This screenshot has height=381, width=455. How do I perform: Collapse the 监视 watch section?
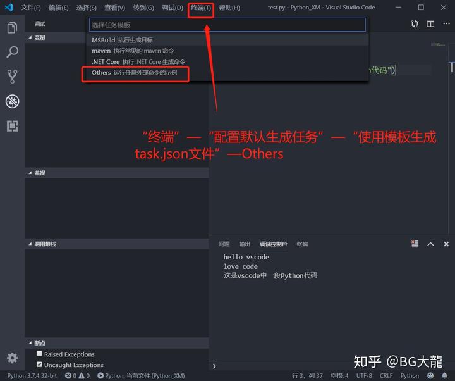pyautogui.click(x=117, y=173)
